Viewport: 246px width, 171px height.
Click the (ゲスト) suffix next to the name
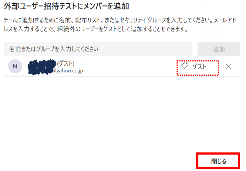(66, 64)
